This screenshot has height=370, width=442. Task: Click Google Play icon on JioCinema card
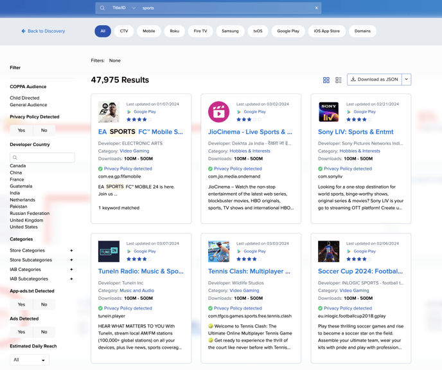pyautogui.click(x=239, y=112)
